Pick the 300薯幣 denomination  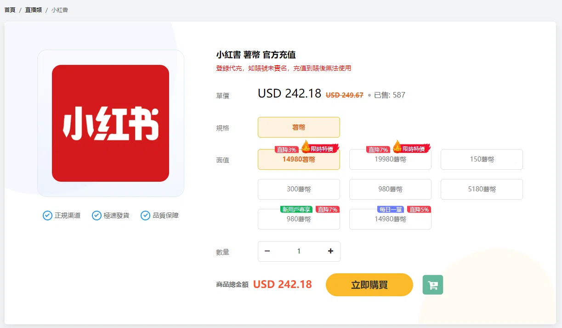coord(299,189)
